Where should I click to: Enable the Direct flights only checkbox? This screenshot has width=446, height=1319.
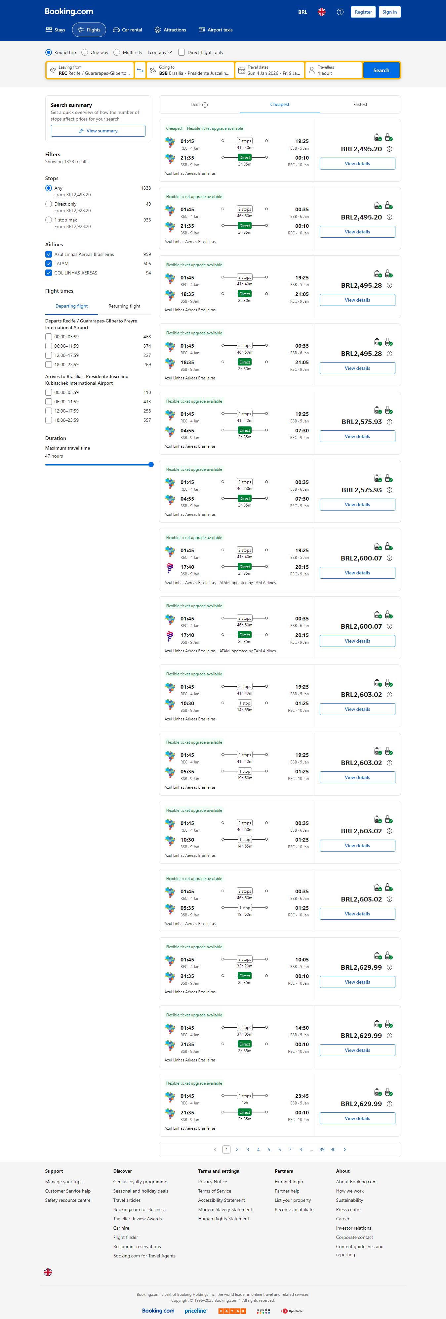tap(182, 52)
